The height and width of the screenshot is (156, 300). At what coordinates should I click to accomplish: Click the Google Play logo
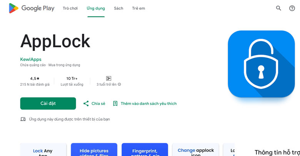(32, 8)
